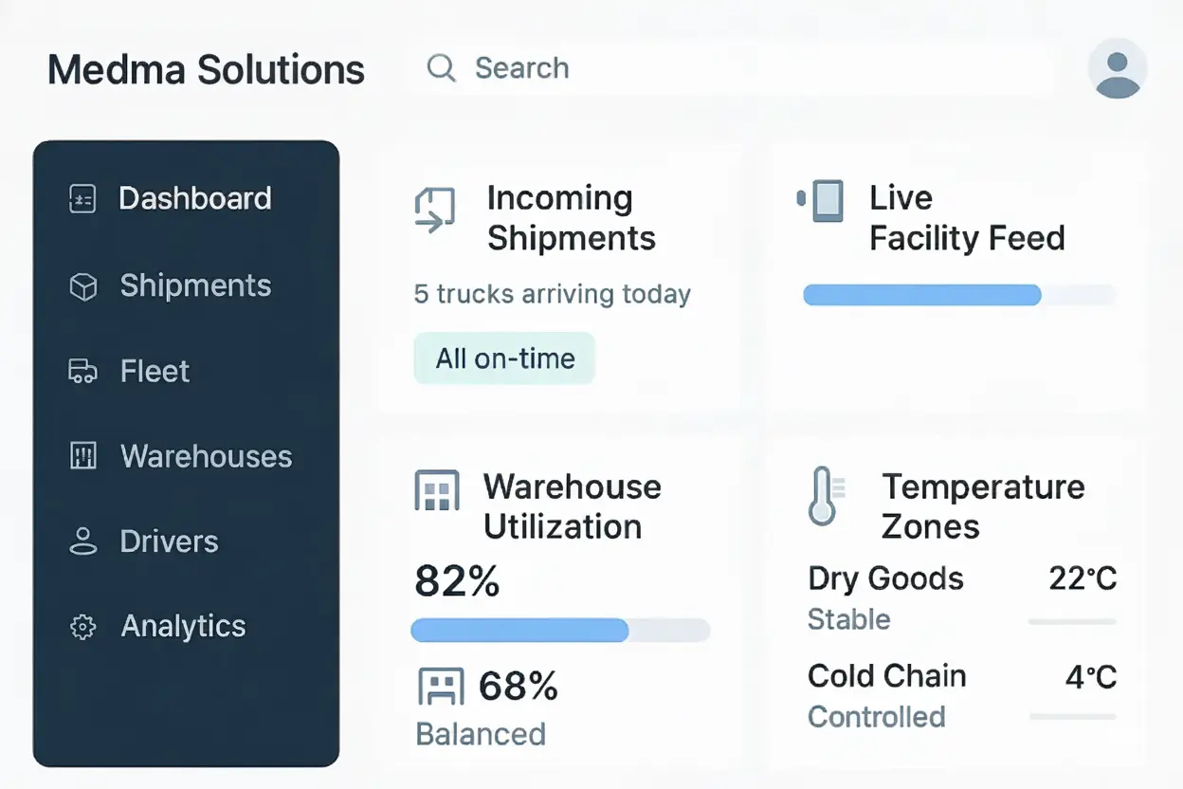Click the magnifier search icon

(x=441, y=68)
